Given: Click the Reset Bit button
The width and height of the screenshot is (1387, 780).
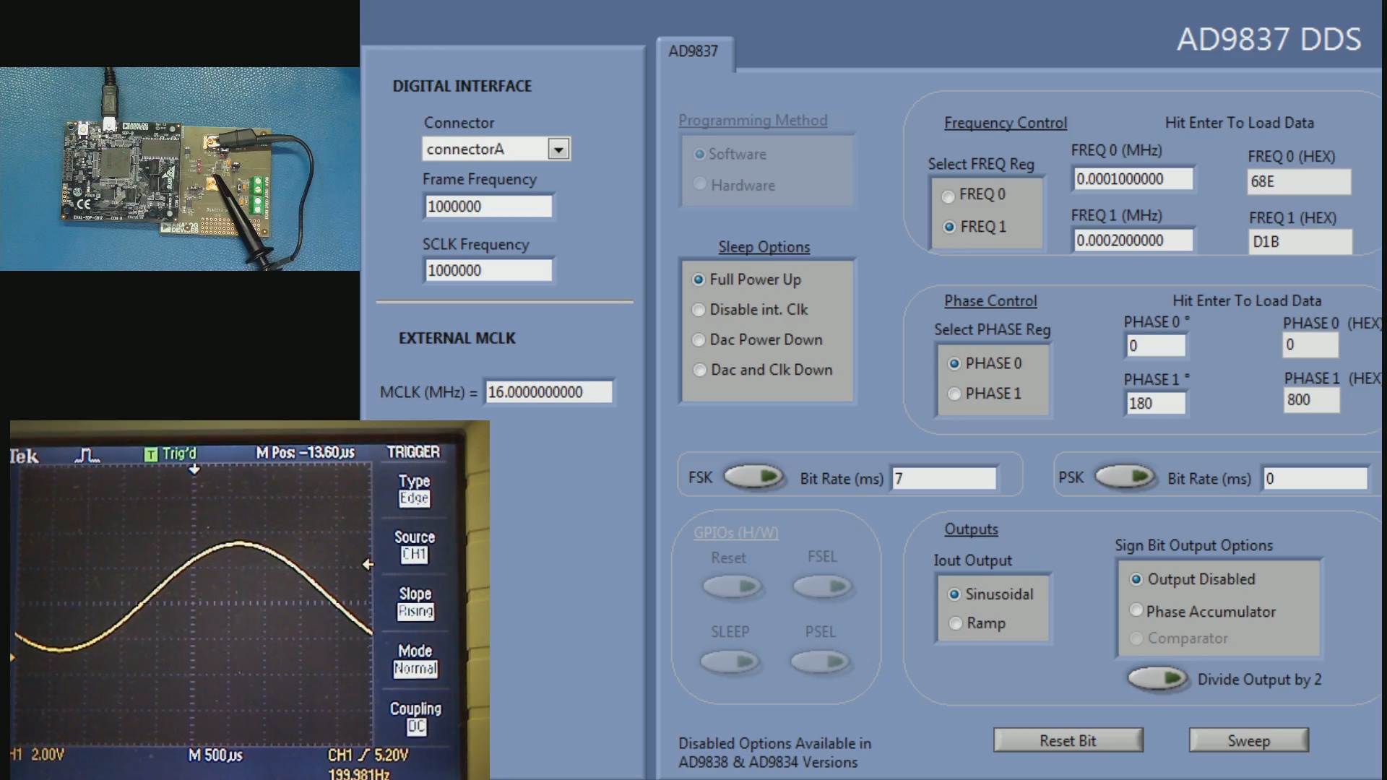Looking at the screenshot, I should coord(1068,740).
